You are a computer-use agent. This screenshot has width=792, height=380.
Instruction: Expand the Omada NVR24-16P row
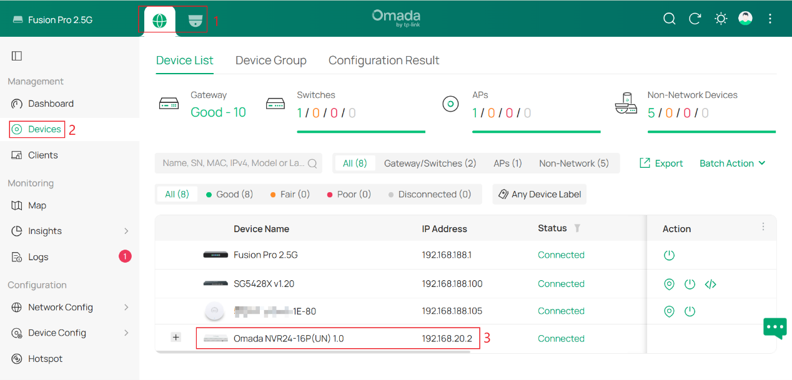(x=176, y=338)
